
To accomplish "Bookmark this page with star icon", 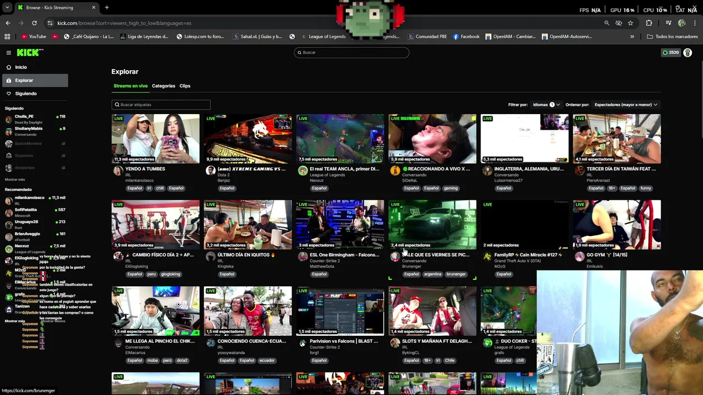I will (631, 23).
